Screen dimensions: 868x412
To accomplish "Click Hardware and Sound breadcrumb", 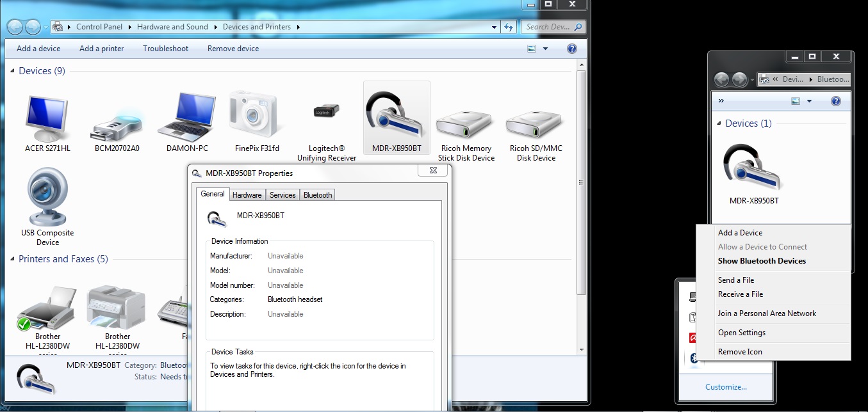I will click(x=172, y=27).
